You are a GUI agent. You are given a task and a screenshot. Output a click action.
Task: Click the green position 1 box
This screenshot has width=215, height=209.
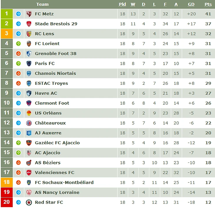coord(6,14)
